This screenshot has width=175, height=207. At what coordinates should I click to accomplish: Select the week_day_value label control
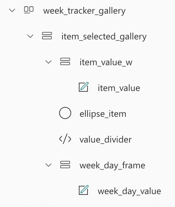[x=130, y=191]
